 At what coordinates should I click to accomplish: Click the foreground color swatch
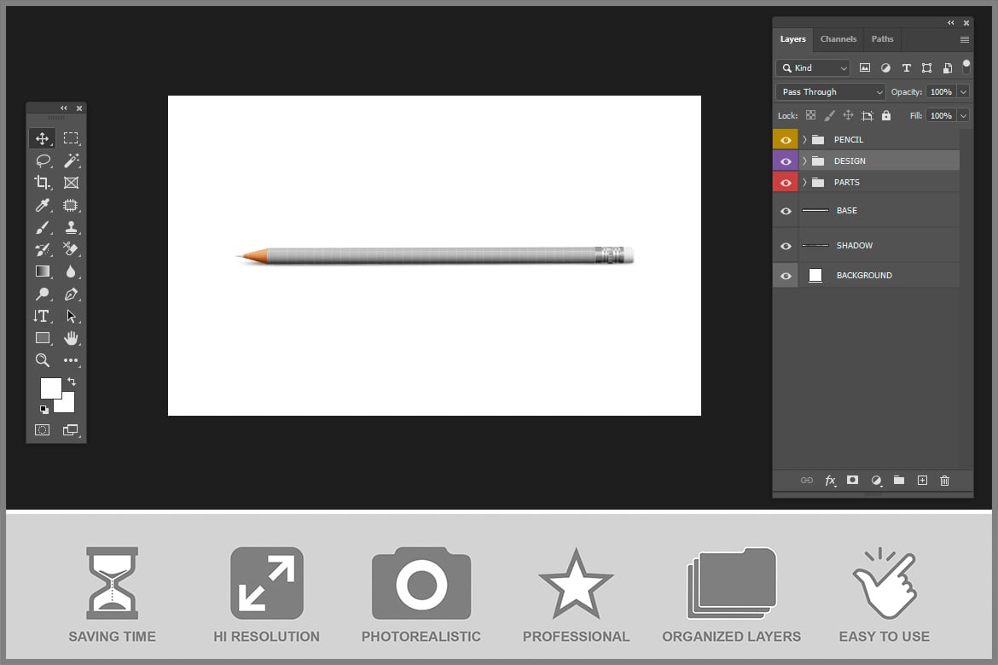click(49, 387)
